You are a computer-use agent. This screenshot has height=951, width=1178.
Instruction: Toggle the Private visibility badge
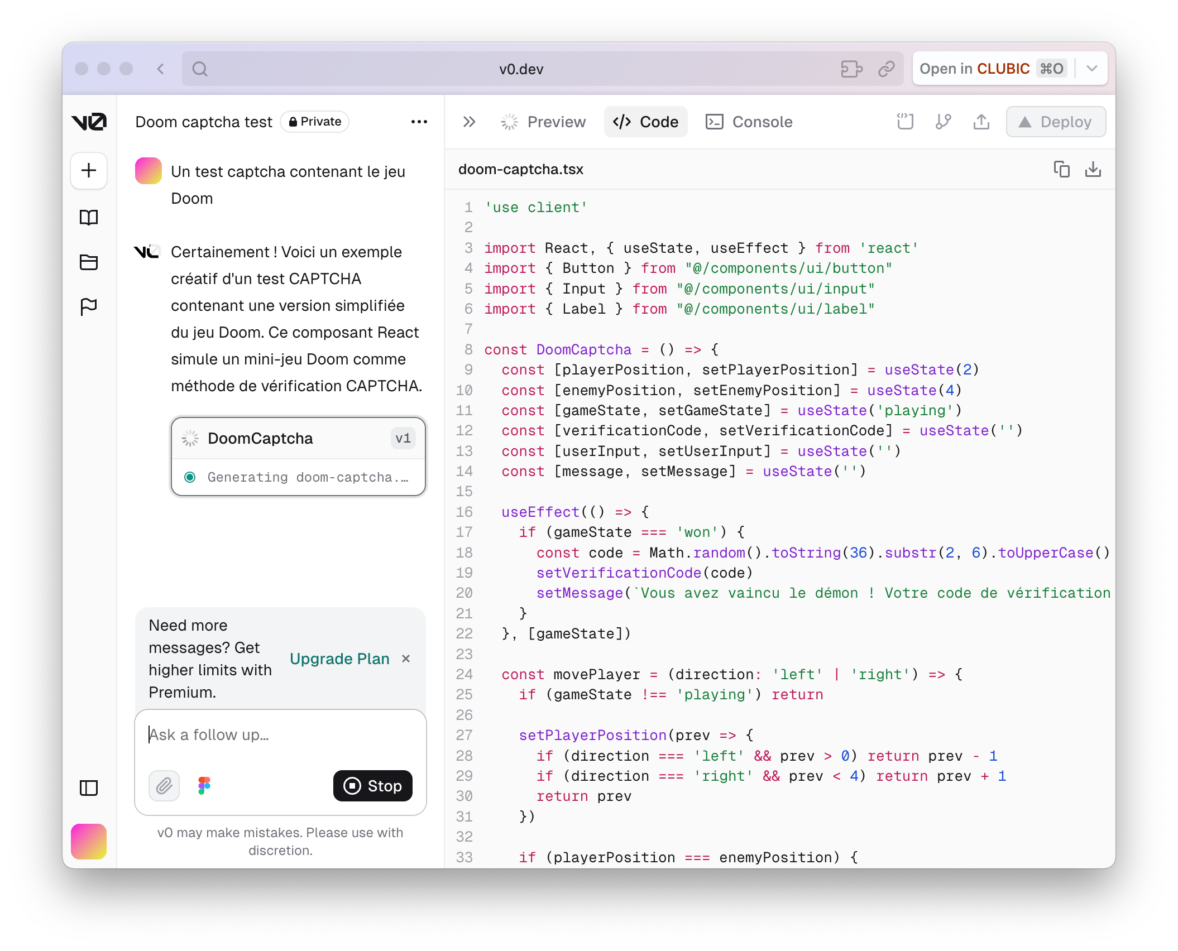point(315,122)
